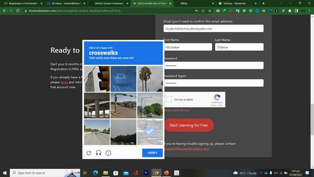Screen dimensions: 314x177
Task: Switch to the Inbox student mail tab
Action: [x=66, y=3]
